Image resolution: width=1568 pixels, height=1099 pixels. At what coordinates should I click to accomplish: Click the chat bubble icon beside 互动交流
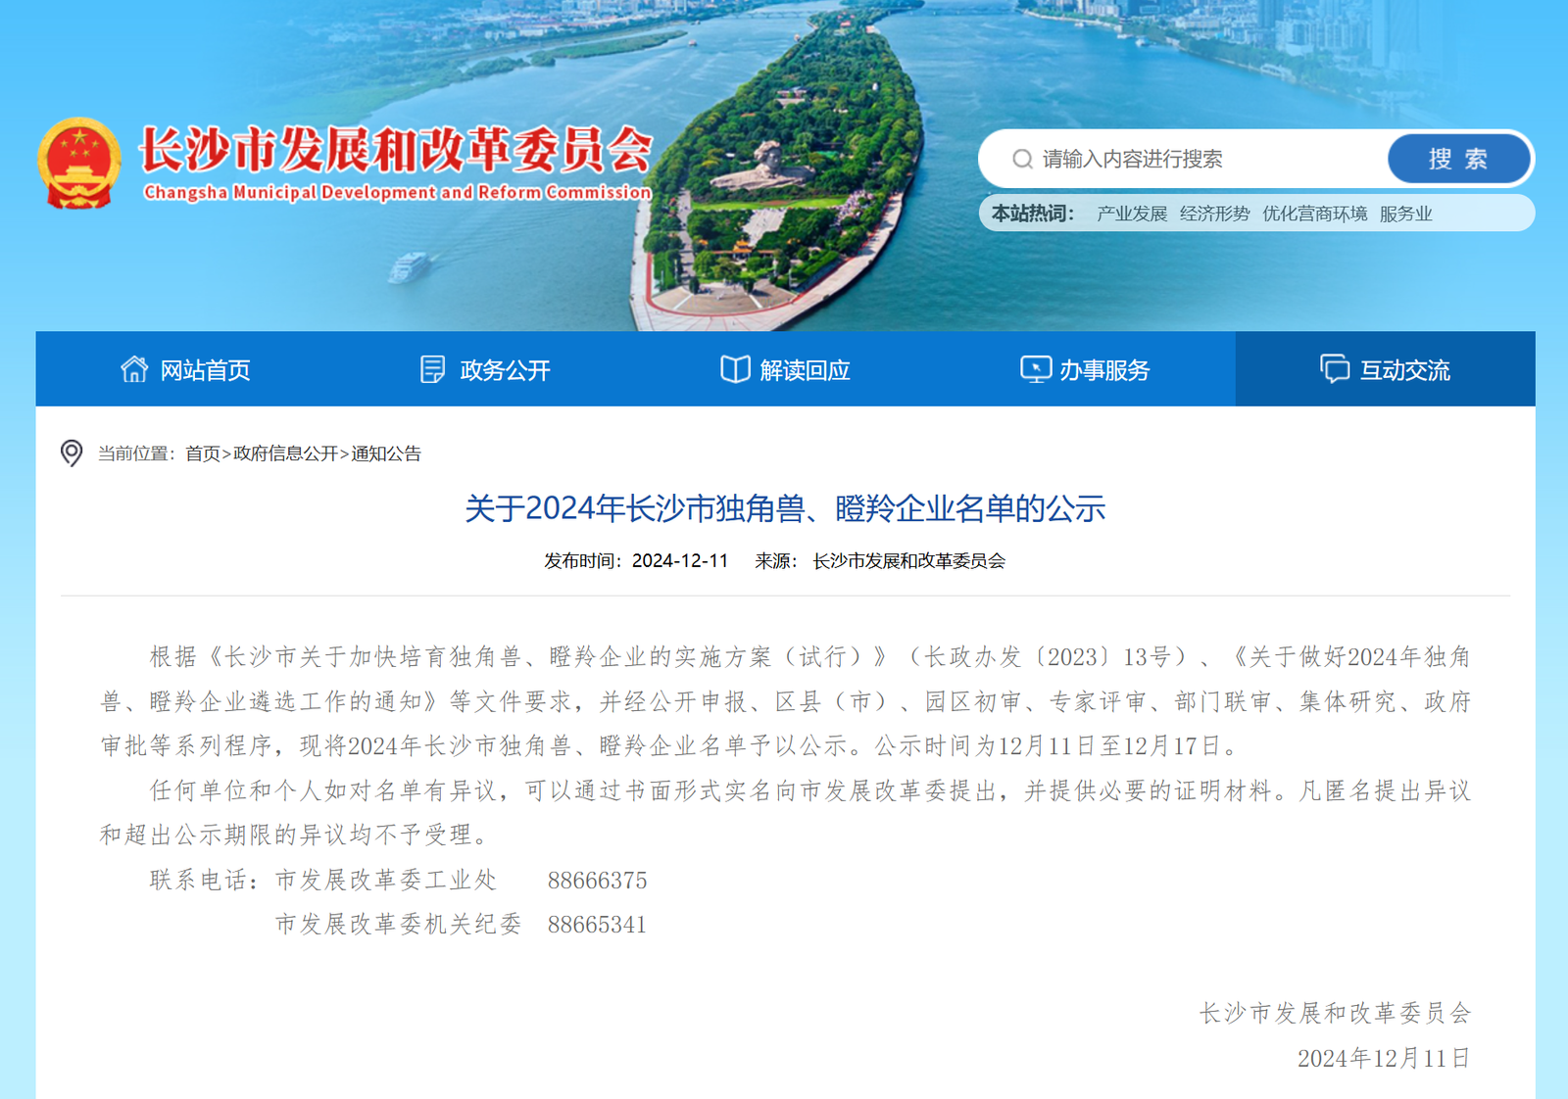[x=1335, y=369]
